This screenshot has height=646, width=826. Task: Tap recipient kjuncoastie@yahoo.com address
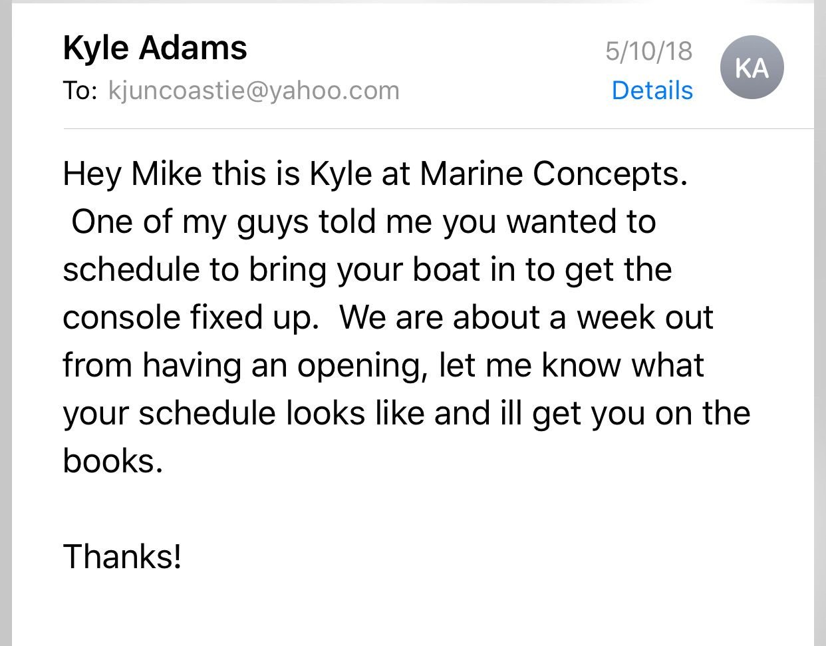(253, 90)
